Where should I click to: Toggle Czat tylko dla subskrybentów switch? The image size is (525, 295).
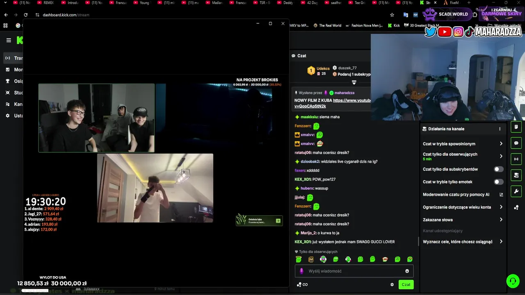click(498, 169)
